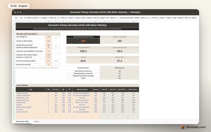Select the 49.0 largest start step value
This screenshot has height=132, width=211.
tap(119, 51)
